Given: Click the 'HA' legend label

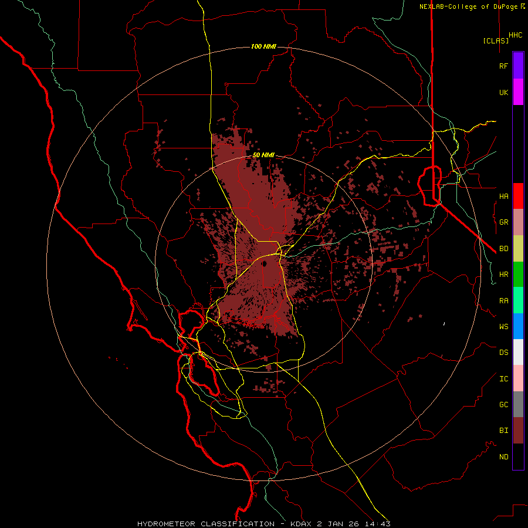Looking at the screenshot, I should (x=503, y=196).
